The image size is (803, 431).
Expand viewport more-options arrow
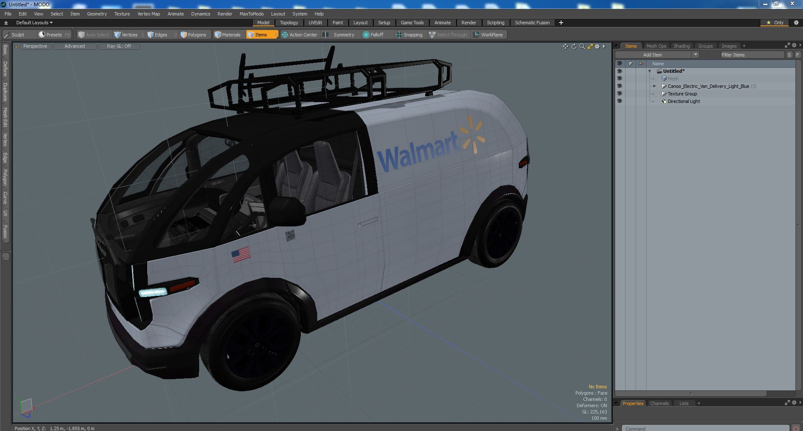pos(604,46)
